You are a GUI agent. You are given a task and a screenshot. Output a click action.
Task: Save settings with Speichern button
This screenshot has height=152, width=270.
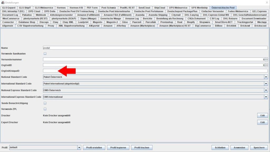coord(259,148)
